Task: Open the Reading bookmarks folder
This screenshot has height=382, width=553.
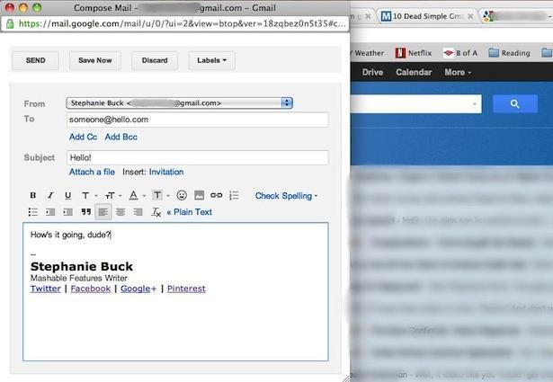Action: click(x=510, y=53)
